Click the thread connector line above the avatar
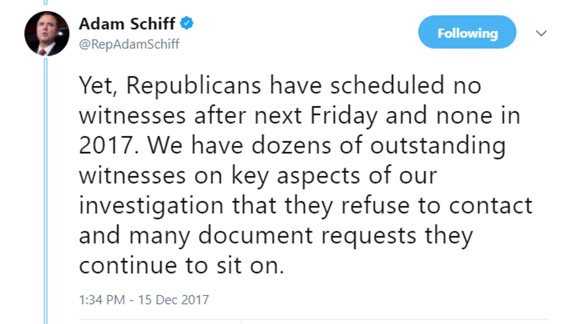 pyautogui.click(x=46, y=2)
